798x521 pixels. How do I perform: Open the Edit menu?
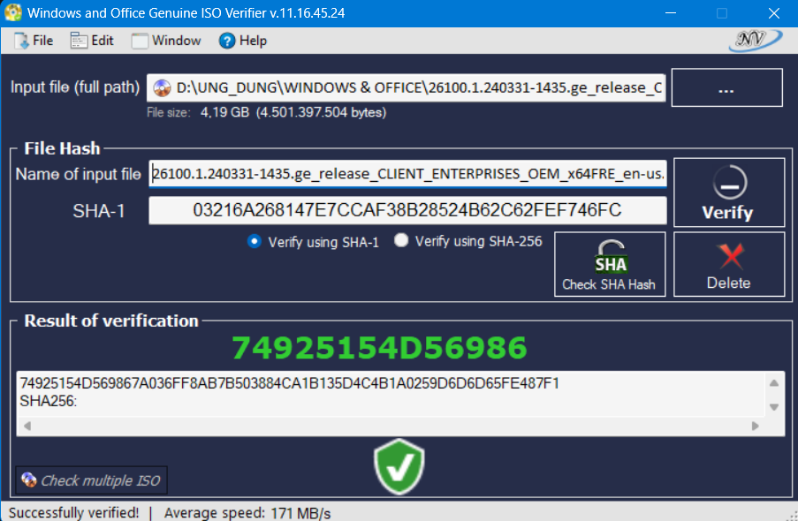point(92,41)
